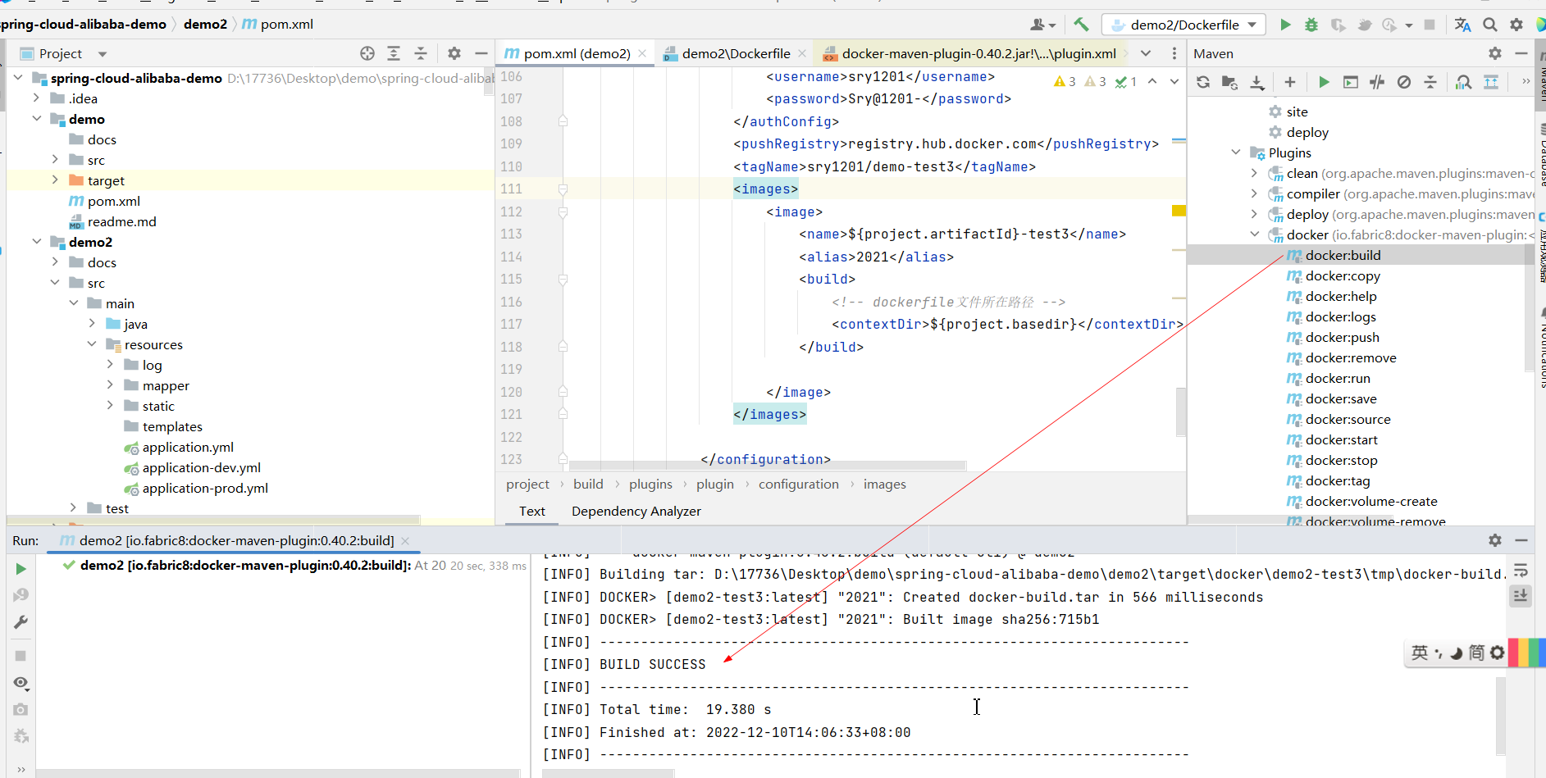1546x778 pixels.
Task: Reload all Maven projects
Action: pyautogui.click(x=1203, y=82)
